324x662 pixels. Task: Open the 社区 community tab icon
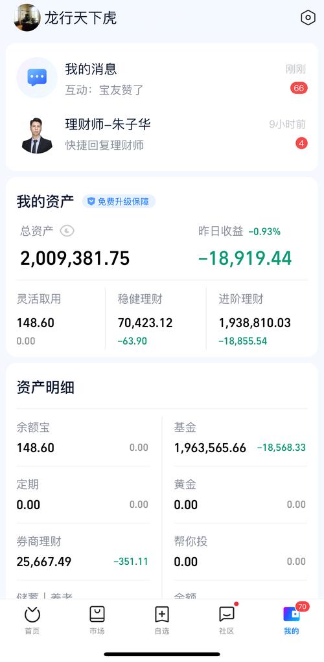point(226,614)
